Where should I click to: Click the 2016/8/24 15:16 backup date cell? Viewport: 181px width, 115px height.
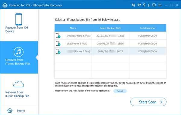click(x=110, y=44)
